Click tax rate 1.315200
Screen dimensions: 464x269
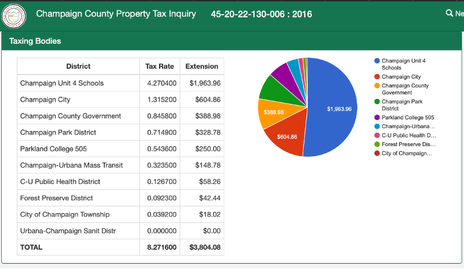click(x=162, y=100)
